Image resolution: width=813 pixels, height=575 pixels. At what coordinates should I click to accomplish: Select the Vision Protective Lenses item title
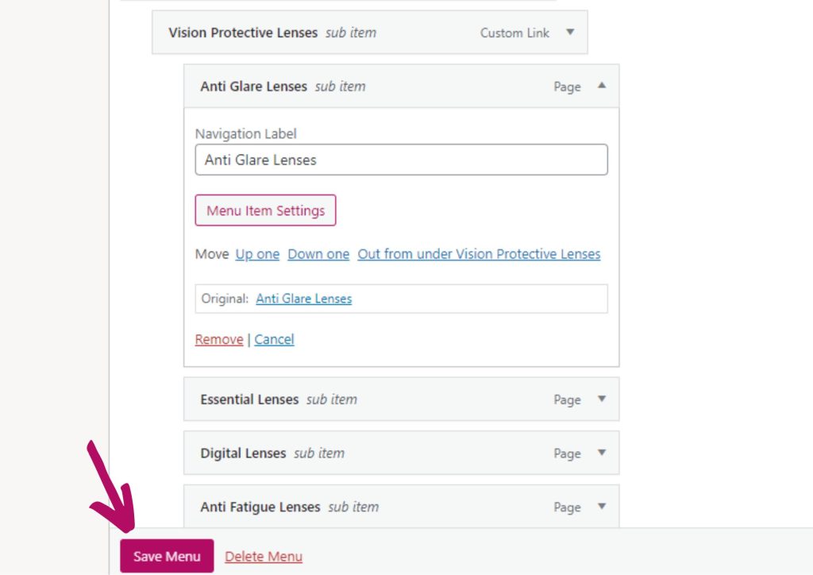(243, 33)
